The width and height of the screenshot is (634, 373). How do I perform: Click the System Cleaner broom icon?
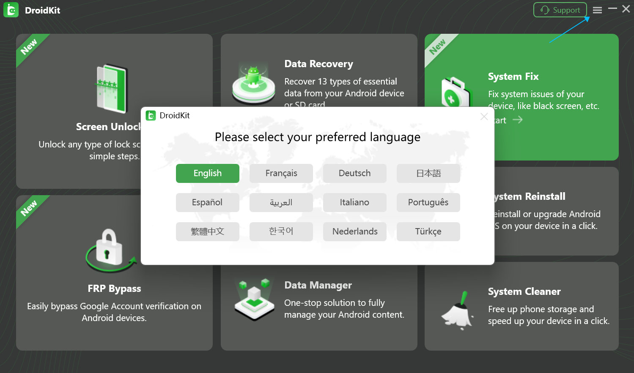coord(458,310)
